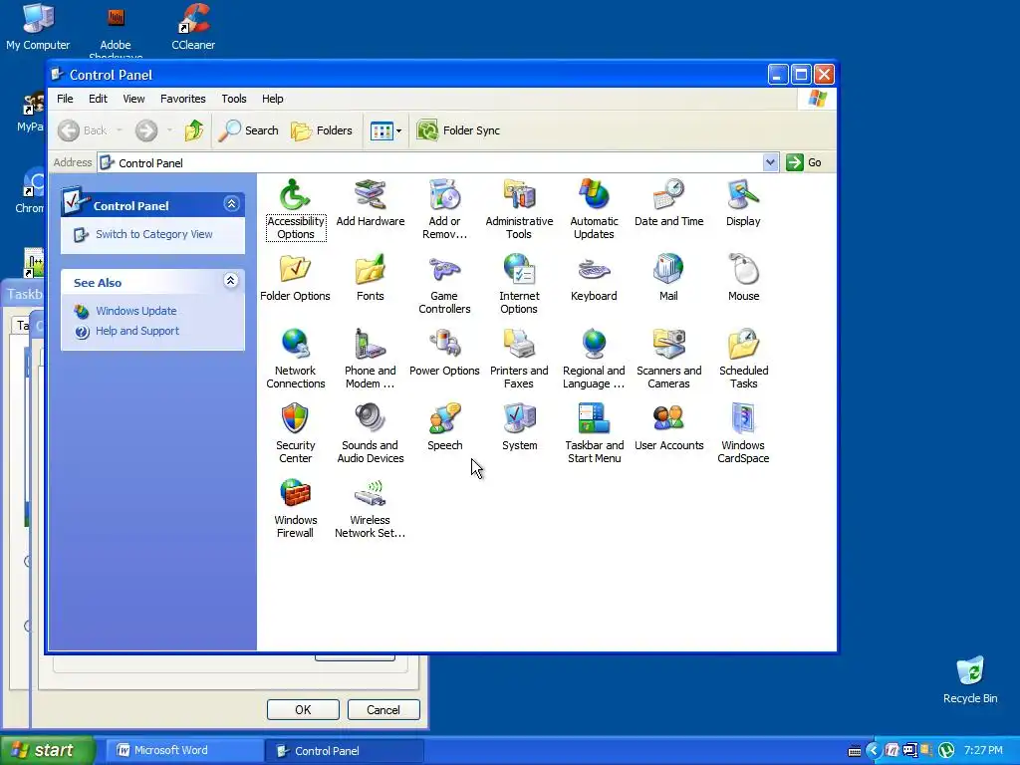Click the Go button
The image size is (1020, 765).
click(804, 162)
